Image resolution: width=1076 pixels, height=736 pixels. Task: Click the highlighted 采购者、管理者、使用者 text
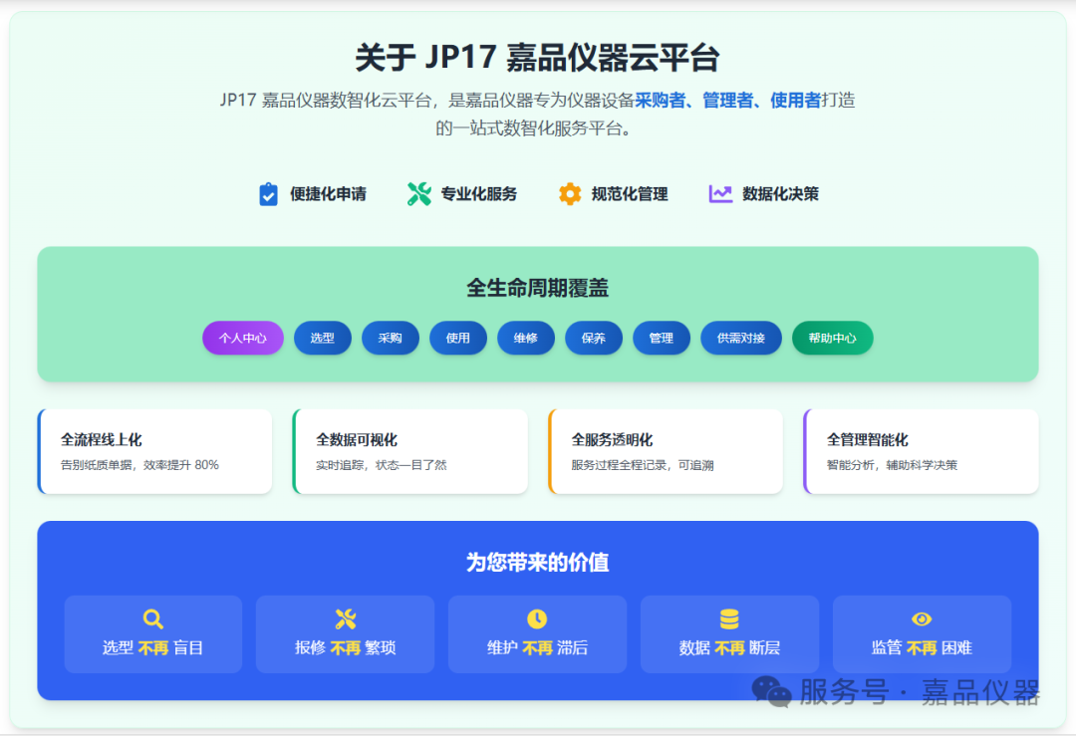point(728,101)
